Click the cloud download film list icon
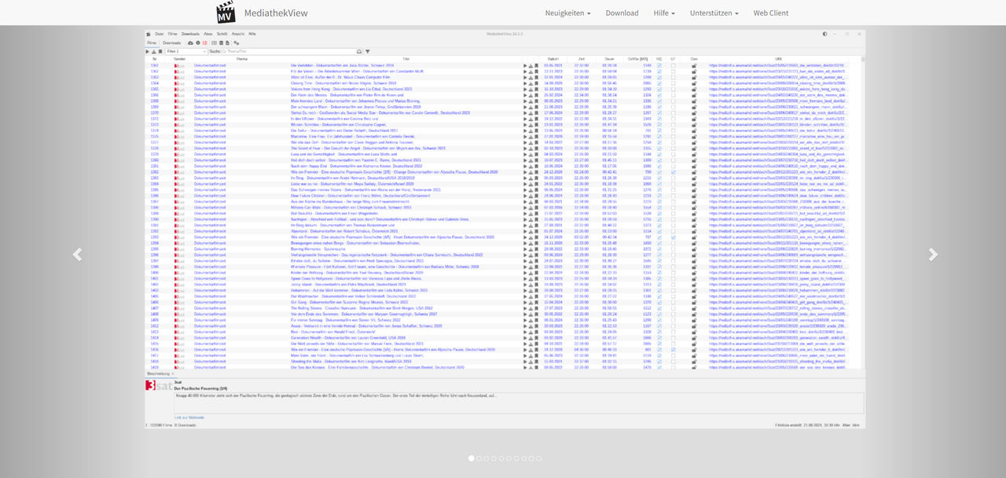Viewport: 1006px width, 478px height. (x=190, y=42)
